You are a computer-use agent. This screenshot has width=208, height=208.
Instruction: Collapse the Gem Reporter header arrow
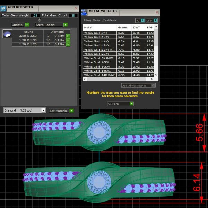[x=40, y=20]
